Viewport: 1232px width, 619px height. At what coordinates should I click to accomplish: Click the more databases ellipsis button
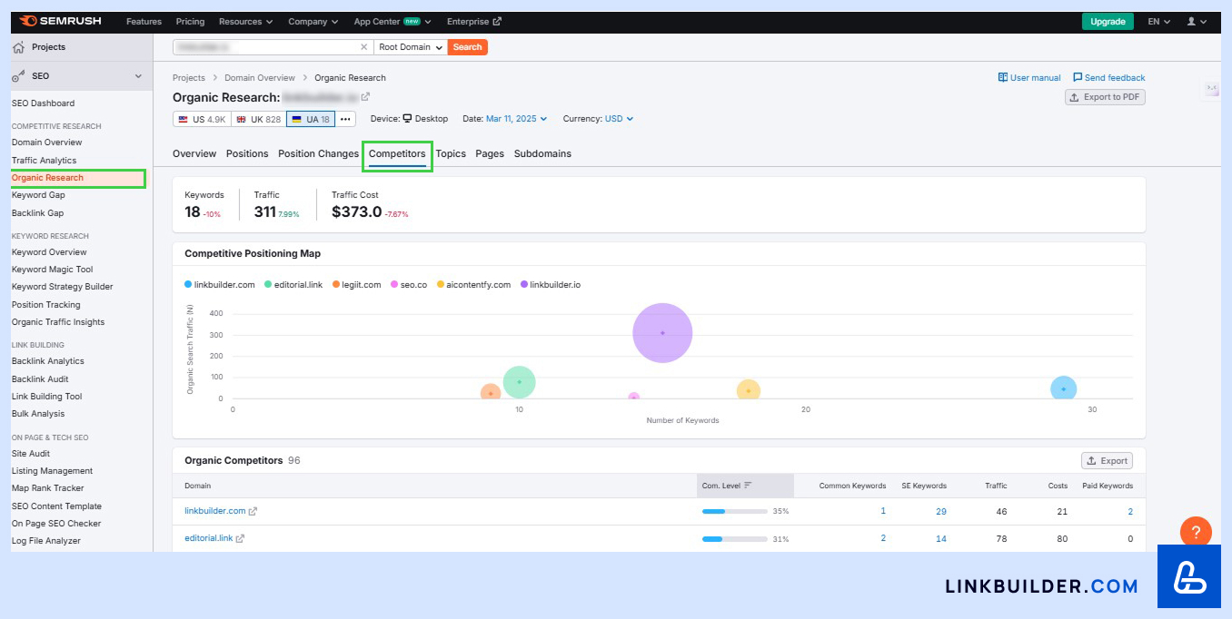pos(345,119)
